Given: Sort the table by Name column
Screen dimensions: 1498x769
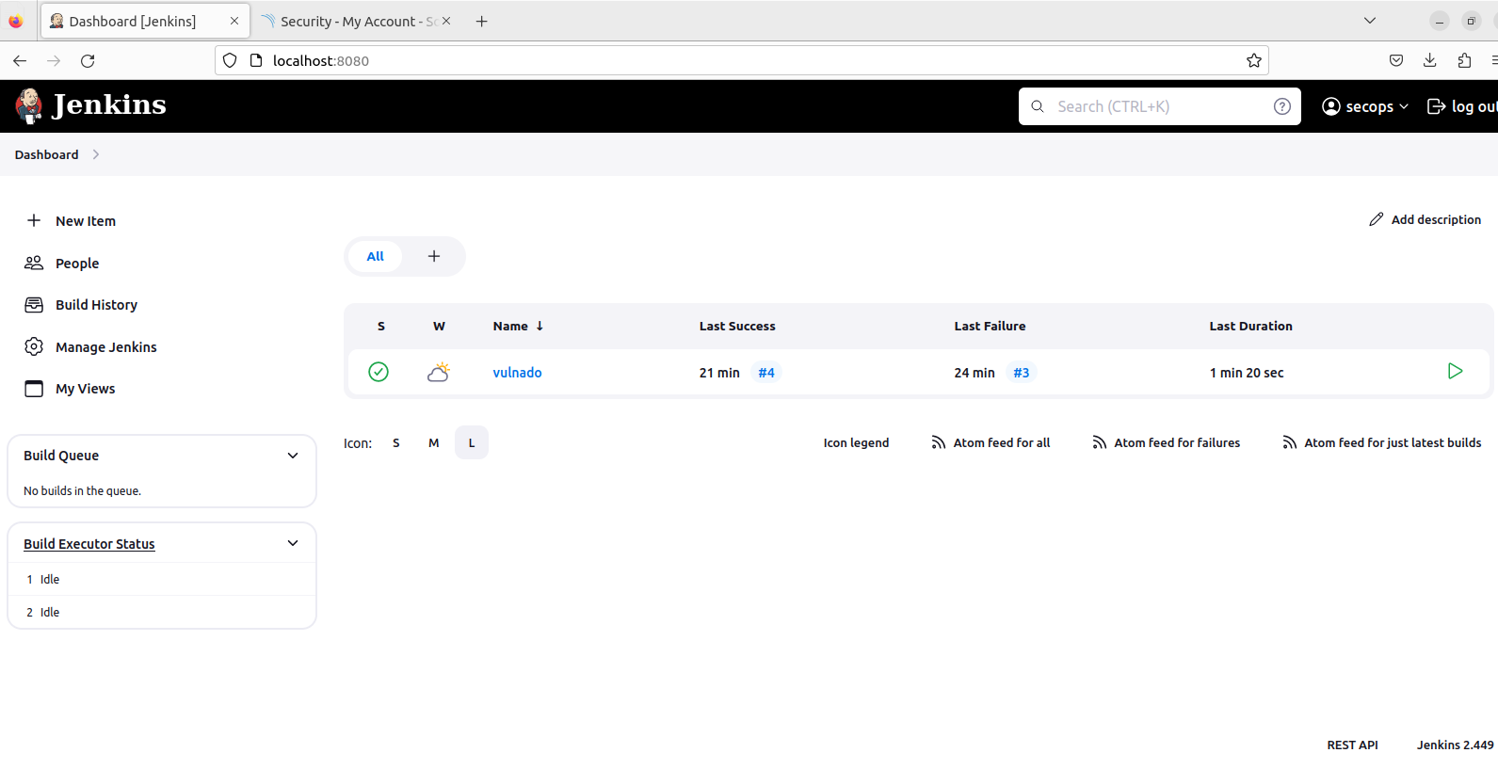Looking at the screenshot, I should (518, 327).
